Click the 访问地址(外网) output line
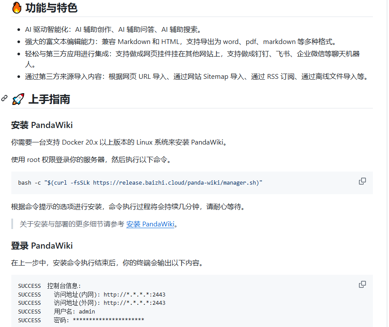 [91, 303]
